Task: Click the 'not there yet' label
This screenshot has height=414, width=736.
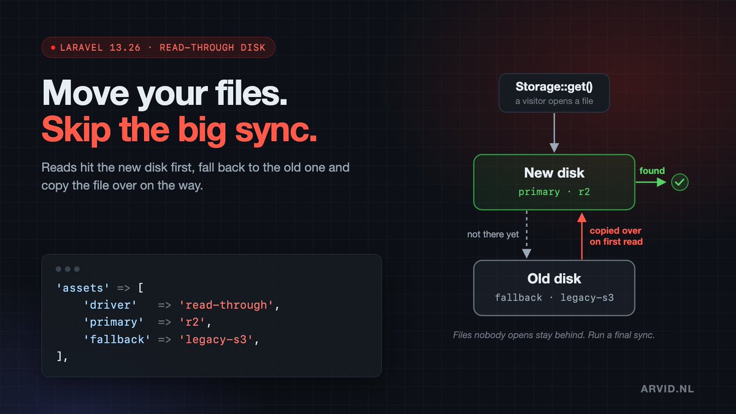Action: click(x=493, y=234)
